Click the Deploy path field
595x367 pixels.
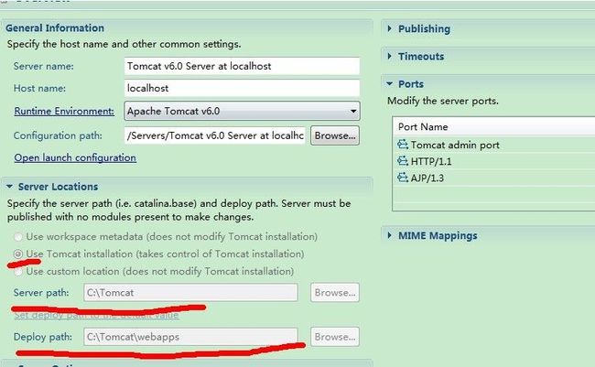point(190,337)
